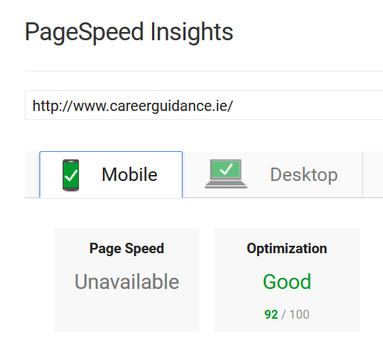Switch to the Mobile tab
The height and width of the screenshot is (350, 383).
pyautogui.click(x=111, y=175)
